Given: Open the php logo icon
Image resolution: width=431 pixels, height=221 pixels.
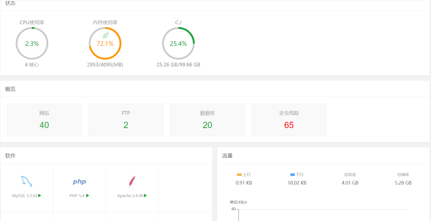Looking at the screenshot, I should pyautogui.click(x=79, y=182).
